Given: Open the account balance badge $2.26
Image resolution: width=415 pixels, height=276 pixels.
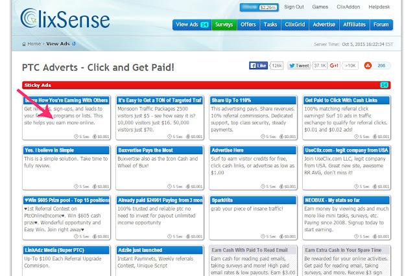Looking at the screenshot, I should pos(259,7).
